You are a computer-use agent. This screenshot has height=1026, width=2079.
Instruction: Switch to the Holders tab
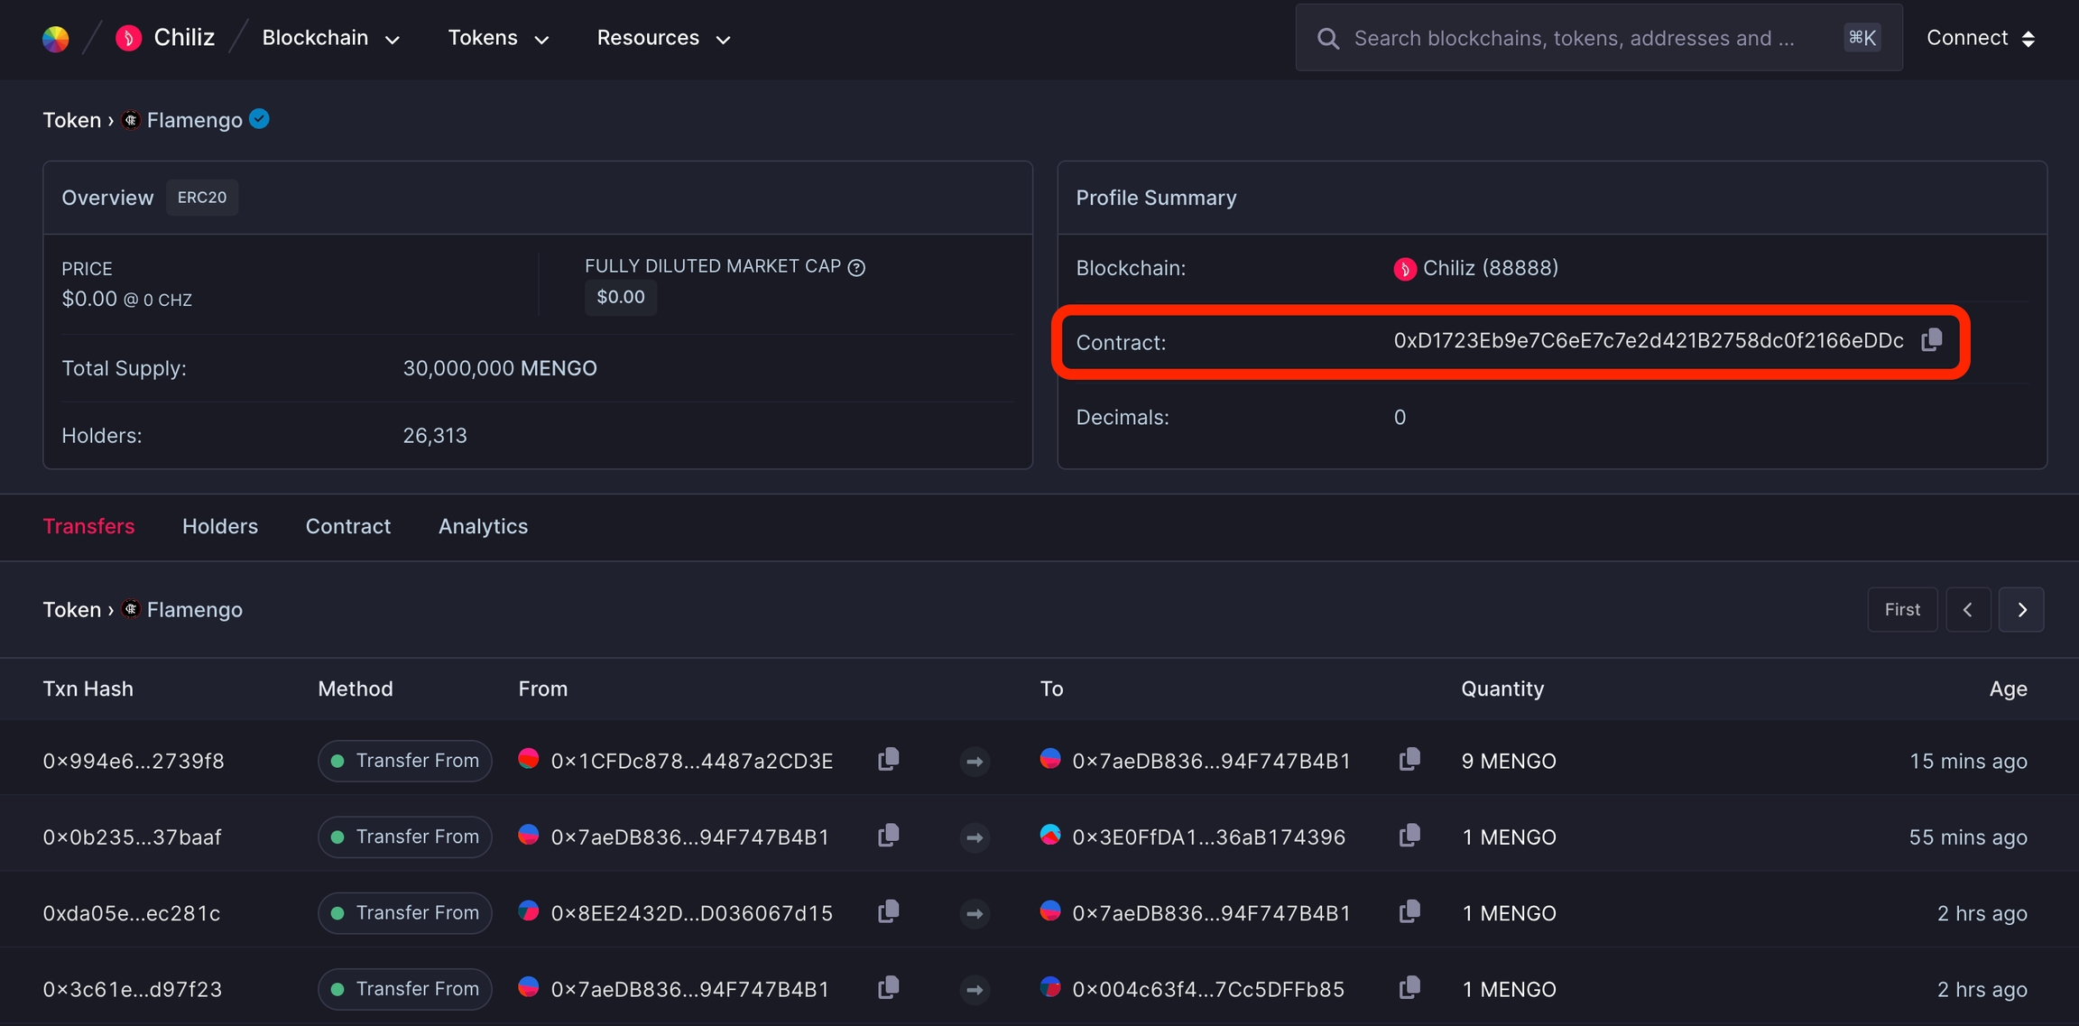[x=220, y=526]
